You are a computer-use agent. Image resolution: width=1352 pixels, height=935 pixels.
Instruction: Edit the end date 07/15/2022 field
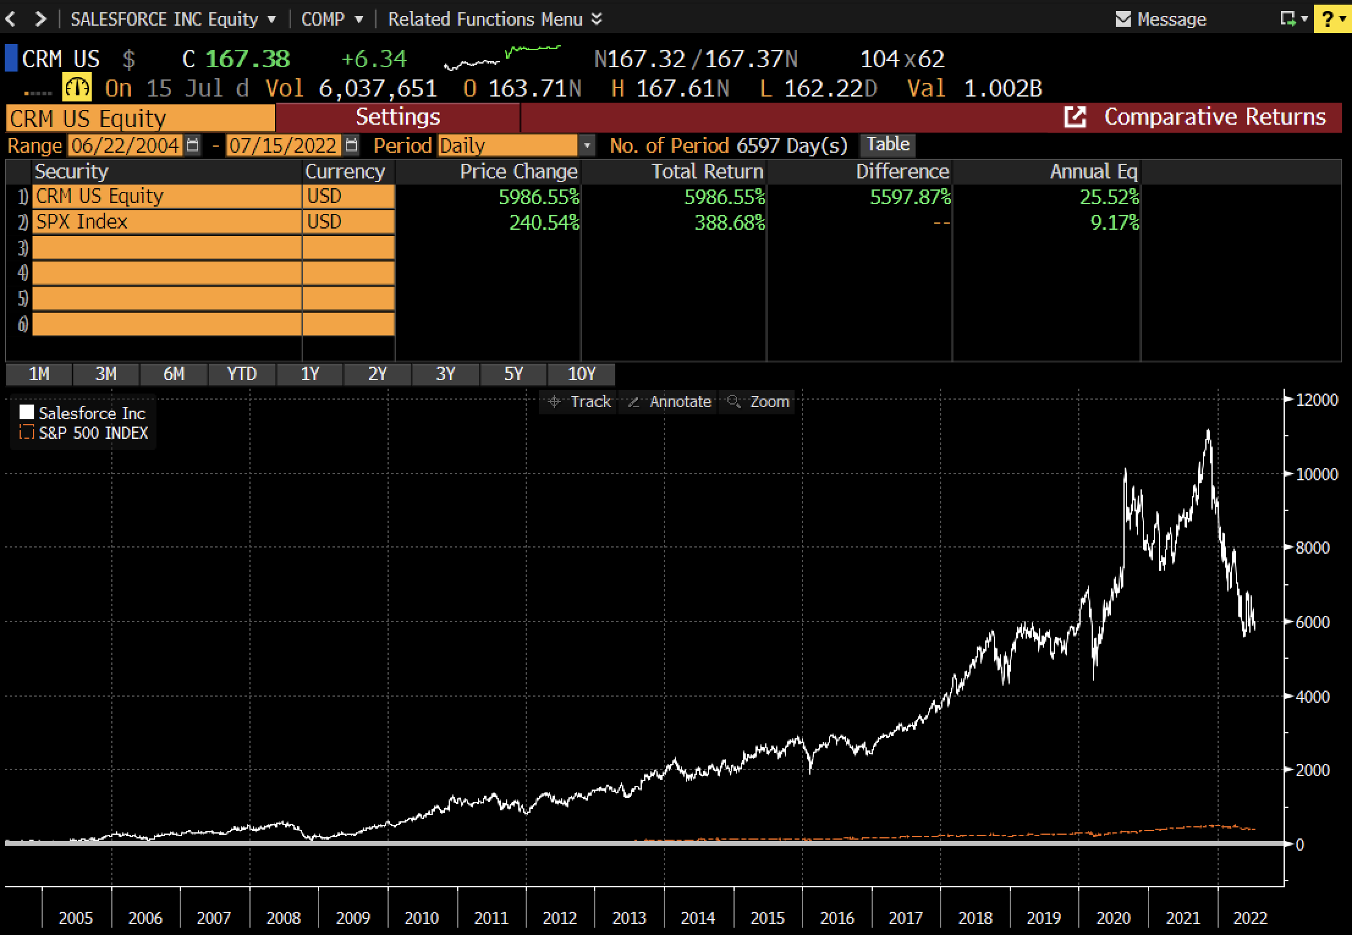pyautogui.click(x=283, y=145)
